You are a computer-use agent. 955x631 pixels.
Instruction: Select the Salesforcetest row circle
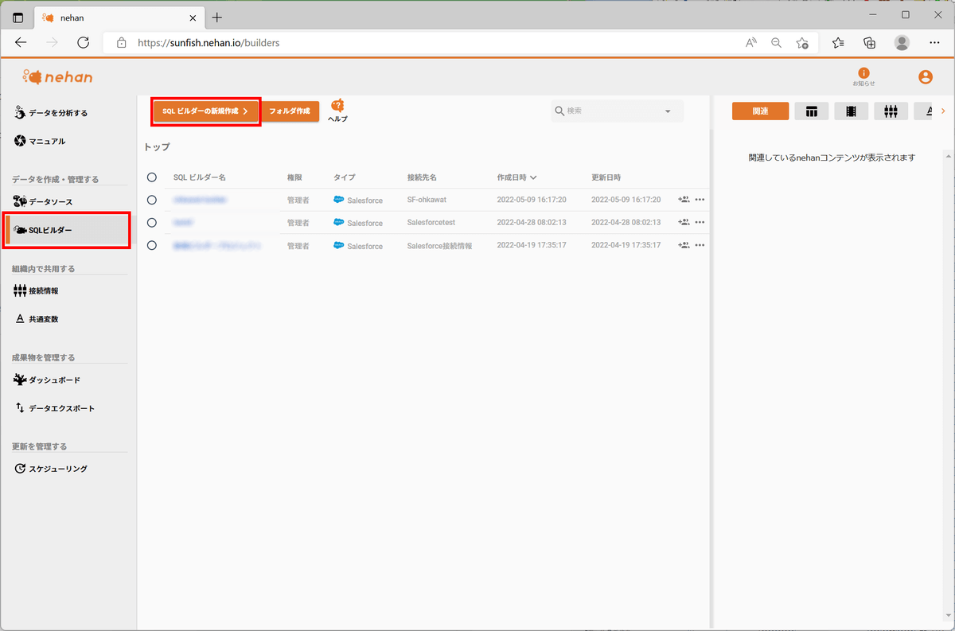(152, 223)
